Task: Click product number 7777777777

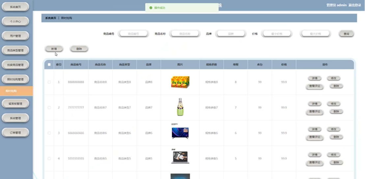Action: [76, 107]
